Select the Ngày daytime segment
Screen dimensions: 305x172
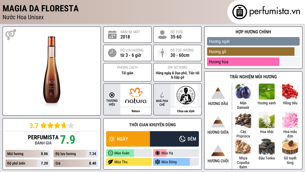(128, 139)
